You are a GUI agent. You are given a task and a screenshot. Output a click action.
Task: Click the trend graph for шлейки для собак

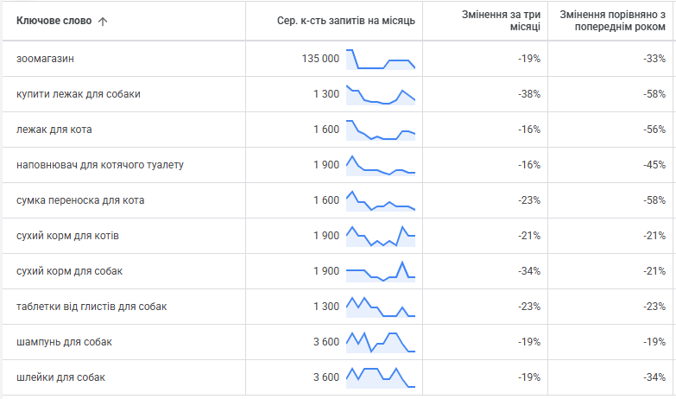pyautogui.click(x=381, y=377)
